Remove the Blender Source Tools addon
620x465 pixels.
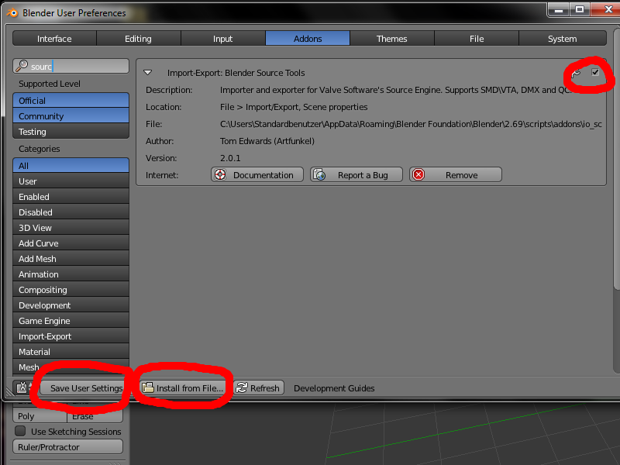coord(456,175)
